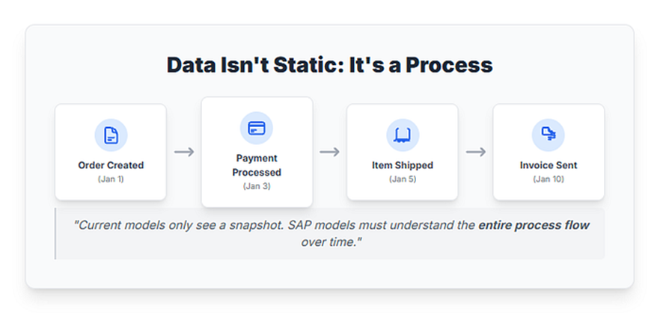663x314 pixels.
Task: Click the "Data Isn't Static" heading
Action: [x=329, y=64]
